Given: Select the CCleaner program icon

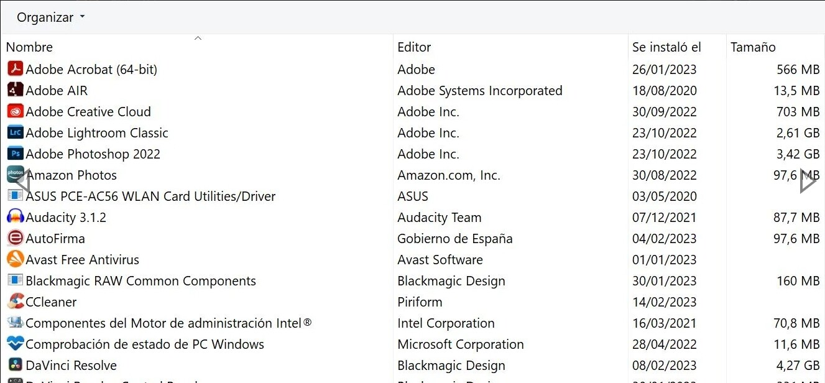Looking at the screenshot, I should [x=15, y=302].
